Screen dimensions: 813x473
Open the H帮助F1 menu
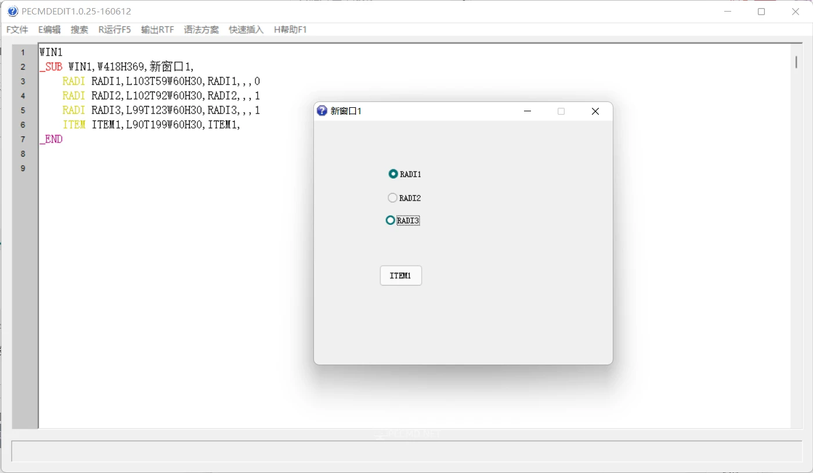(x=290, y=30)
